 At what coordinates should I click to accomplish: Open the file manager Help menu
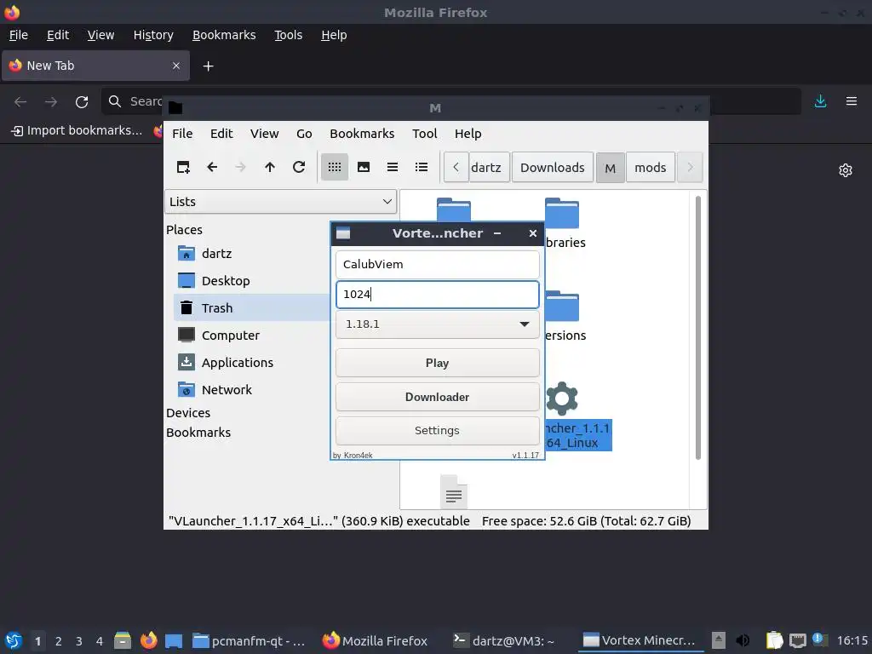(x=468, y=134)
